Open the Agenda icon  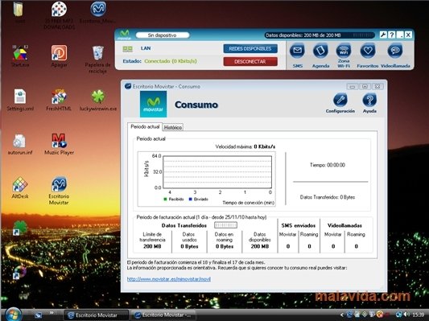tap(320, 51)
